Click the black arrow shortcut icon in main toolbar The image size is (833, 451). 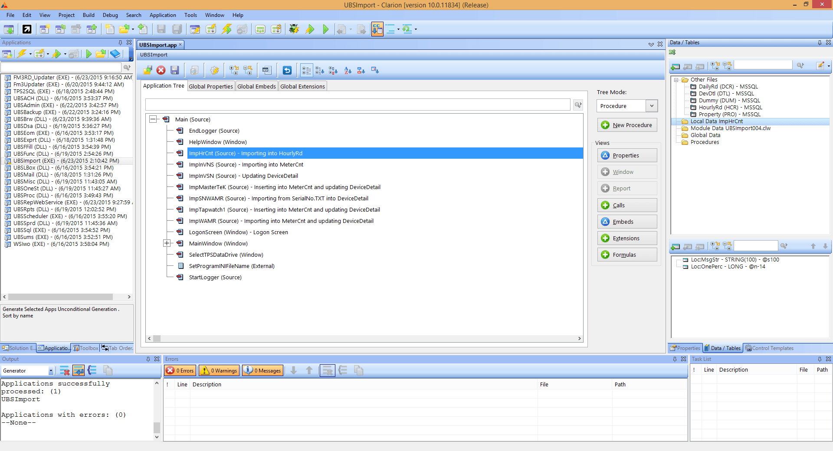click(27, 29)
